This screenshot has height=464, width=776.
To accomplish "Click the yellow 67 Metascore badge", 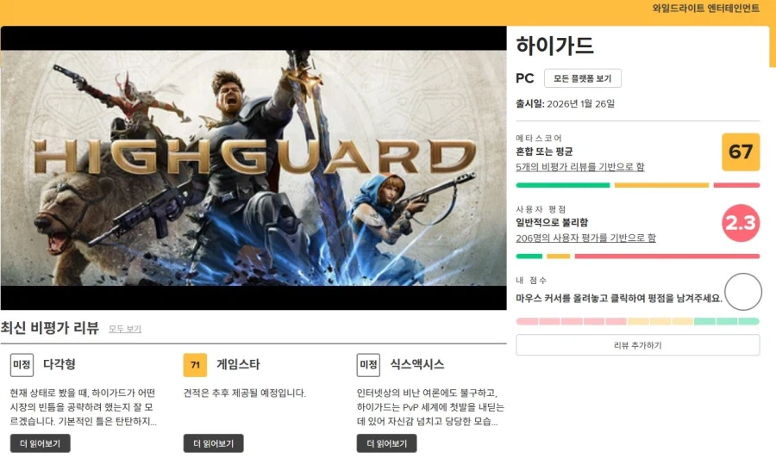I will (741, 152).
